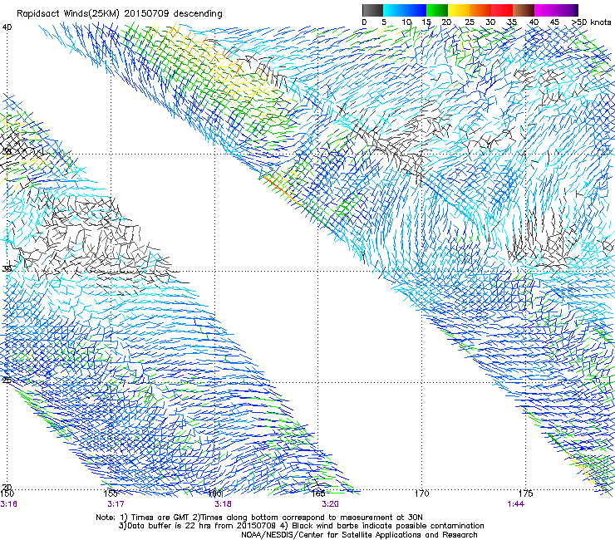The height and width of the screenshot is (540, 615).
Task: Click the gray 0-5 knots legend swatch
Action: click(x=372, y=10)
